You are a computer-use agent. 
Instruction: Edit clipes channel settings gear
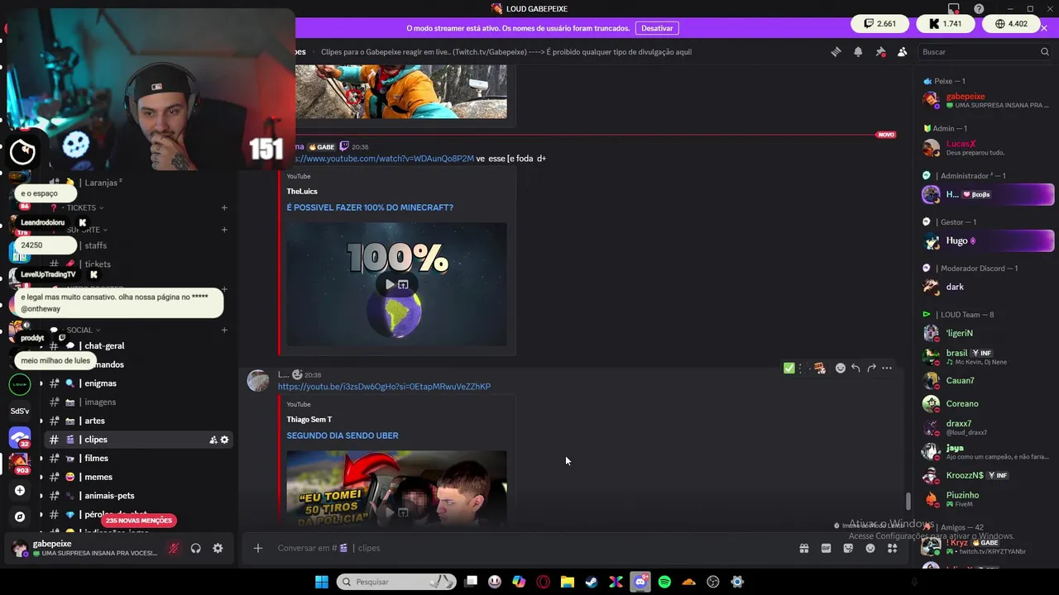224,440
